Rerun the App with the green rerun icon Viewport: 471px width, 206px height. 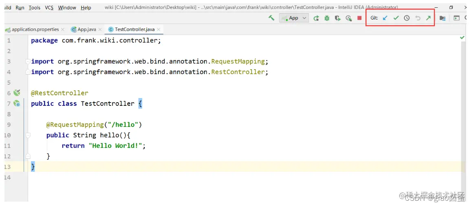316,18
